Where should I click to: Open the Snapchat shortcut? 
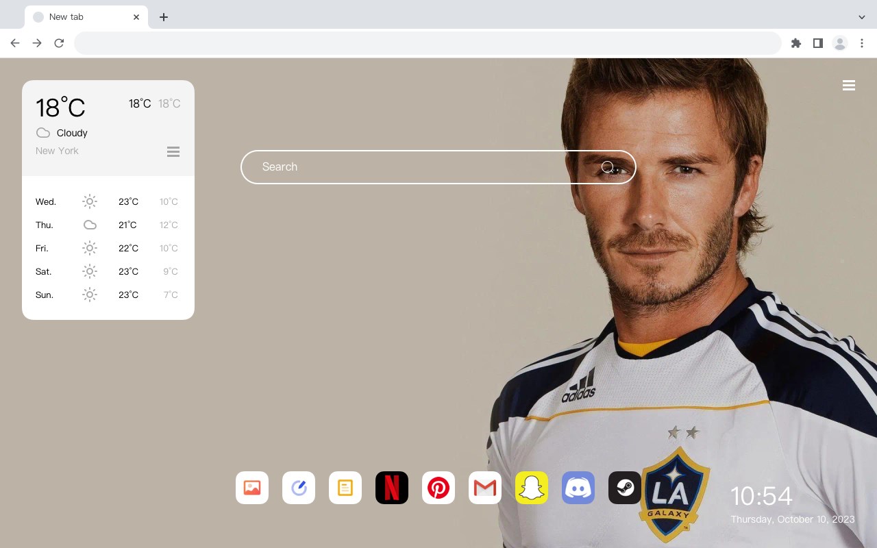532,488
